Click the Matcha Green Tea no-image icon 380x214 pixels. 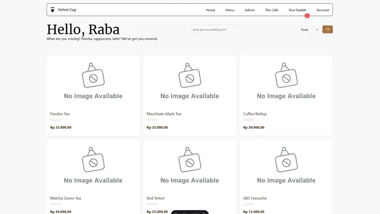click(x=93, y=160)
